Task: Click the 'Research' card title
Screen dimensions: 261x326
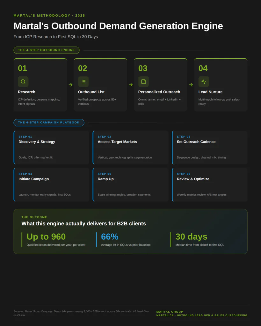Action: [27, 92]
